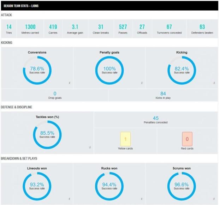Select the red card icon

point(187,139)
